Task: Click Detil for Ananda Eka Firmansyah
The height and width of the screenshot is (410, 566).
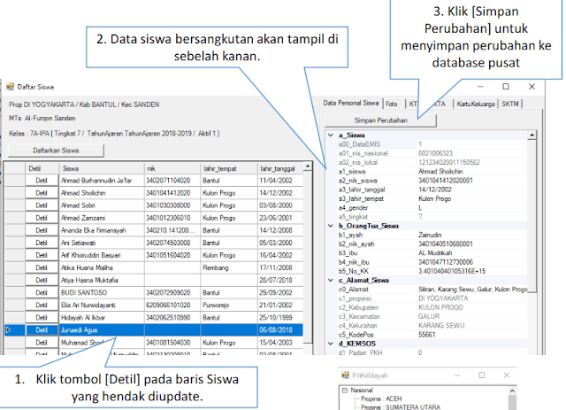Action: (x=42, y=230)
